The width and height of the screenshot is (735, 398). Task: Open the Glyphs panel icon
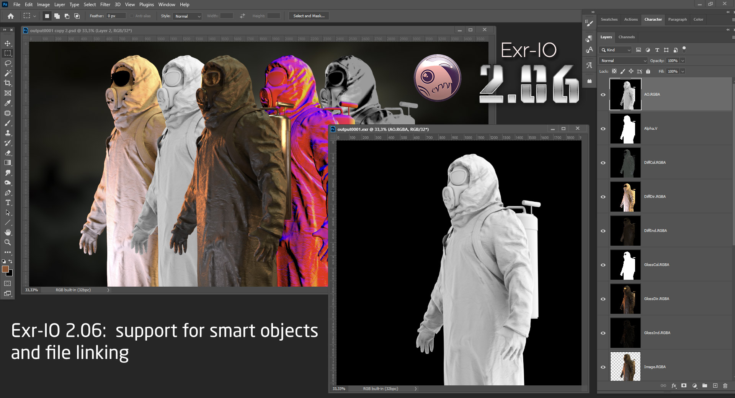(589, 65)
